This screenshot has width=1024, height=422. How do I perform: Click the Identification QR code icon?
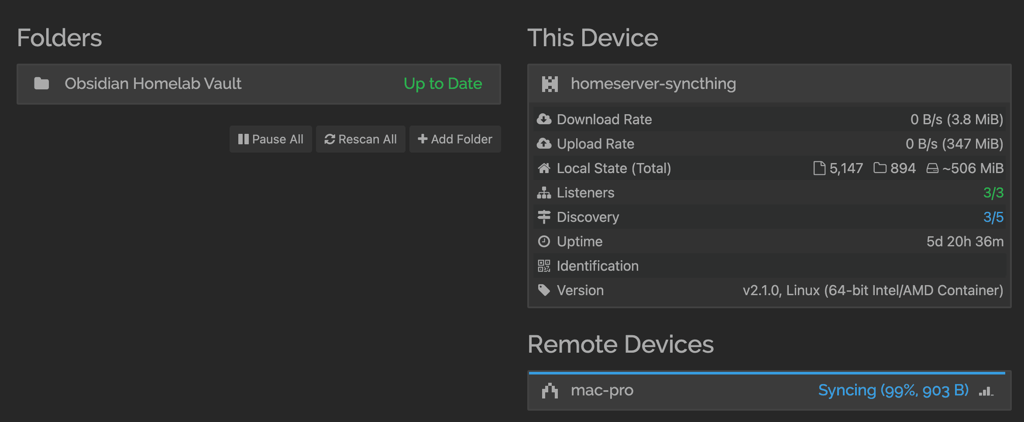pos(544,265)
